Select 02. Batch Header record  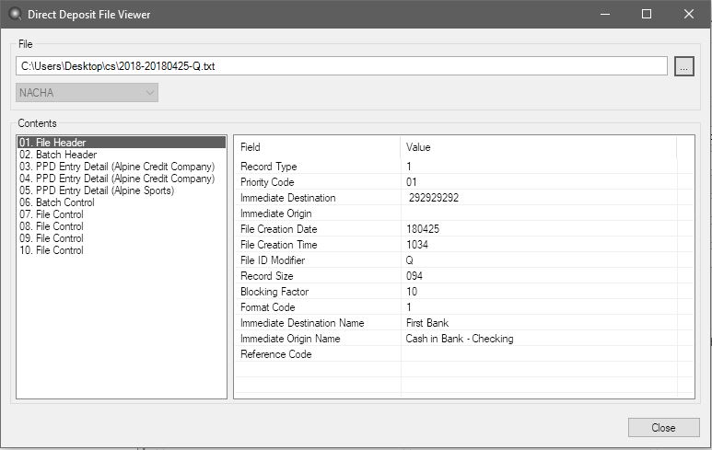click(x=57, y=155)
